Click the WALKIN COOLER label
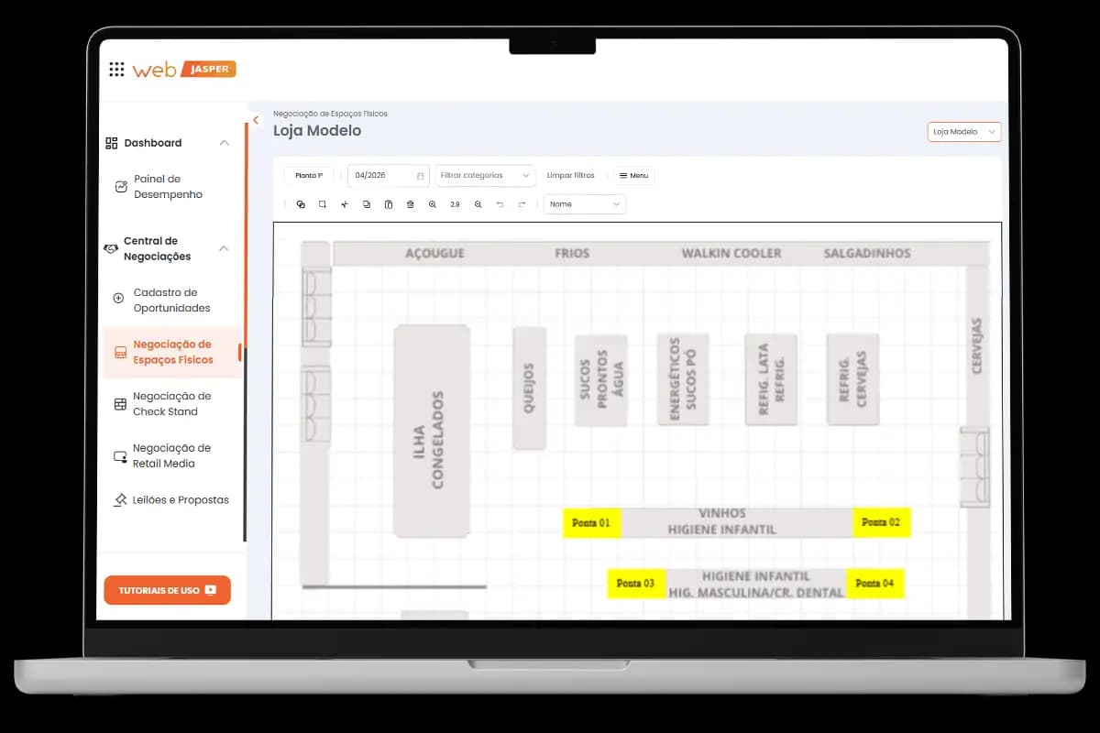Image resolution: width=1100 pixels, height=733 pixels. pos(731,253)
